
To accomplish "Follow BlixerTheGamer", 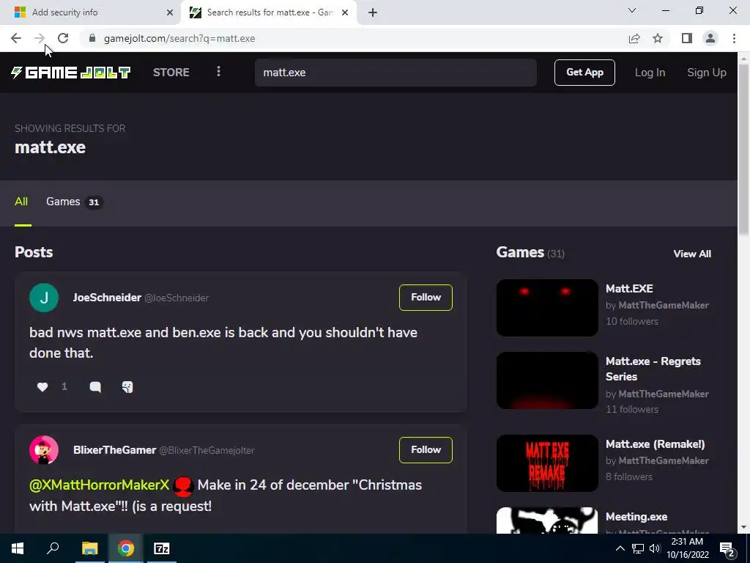I will coord(426,449).
